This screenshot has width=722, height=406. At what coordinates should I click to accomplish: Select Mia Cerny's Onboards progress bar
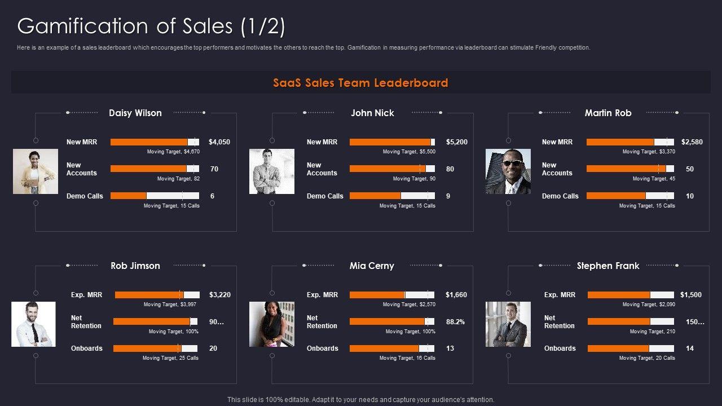[x=392, y=348]
